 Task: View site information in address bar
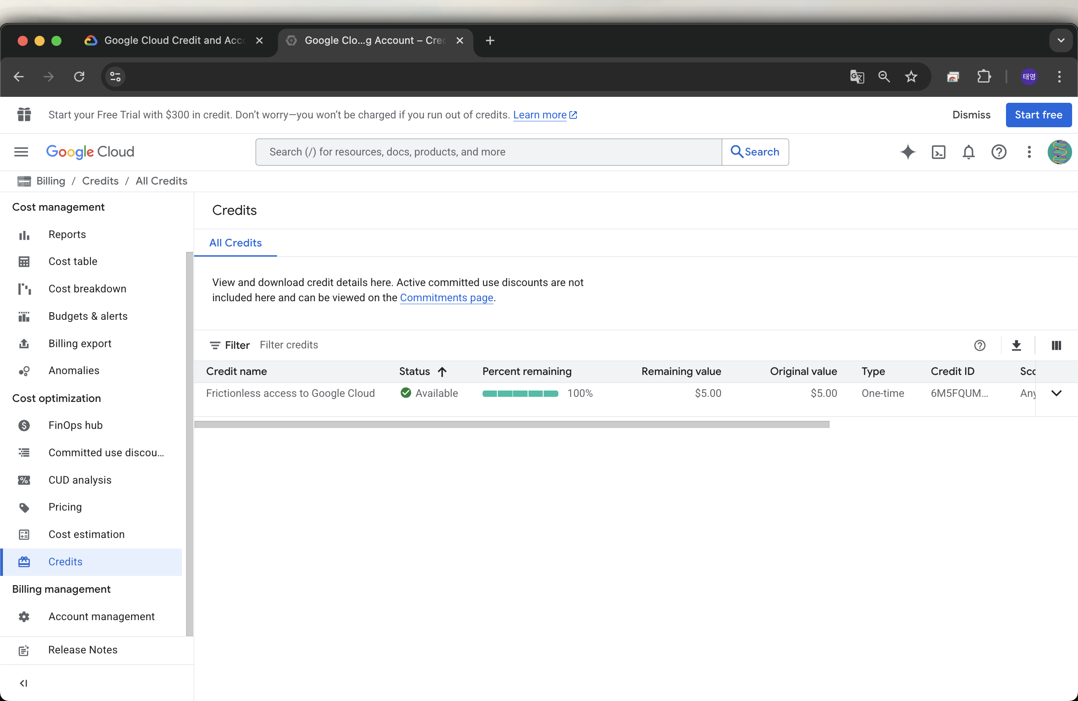[x=115, y=77]
